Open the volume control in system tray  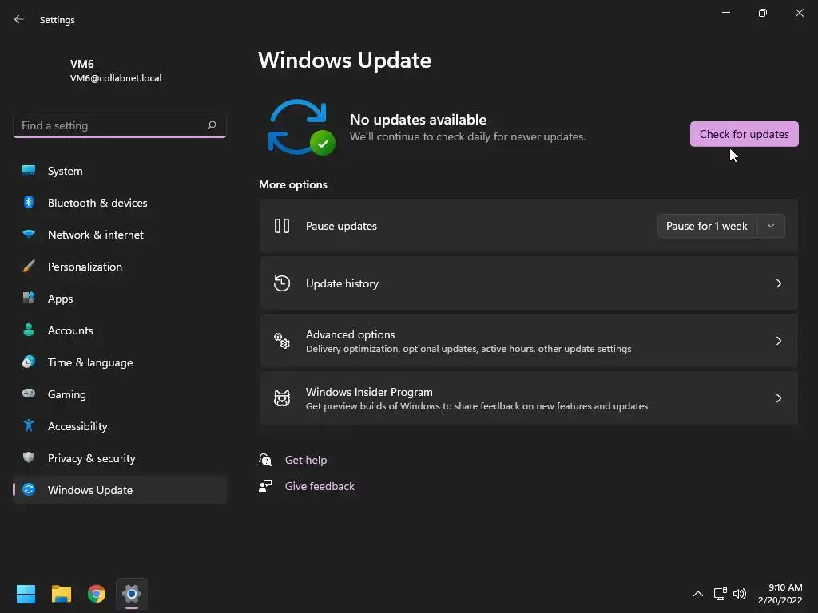(740, 594)
